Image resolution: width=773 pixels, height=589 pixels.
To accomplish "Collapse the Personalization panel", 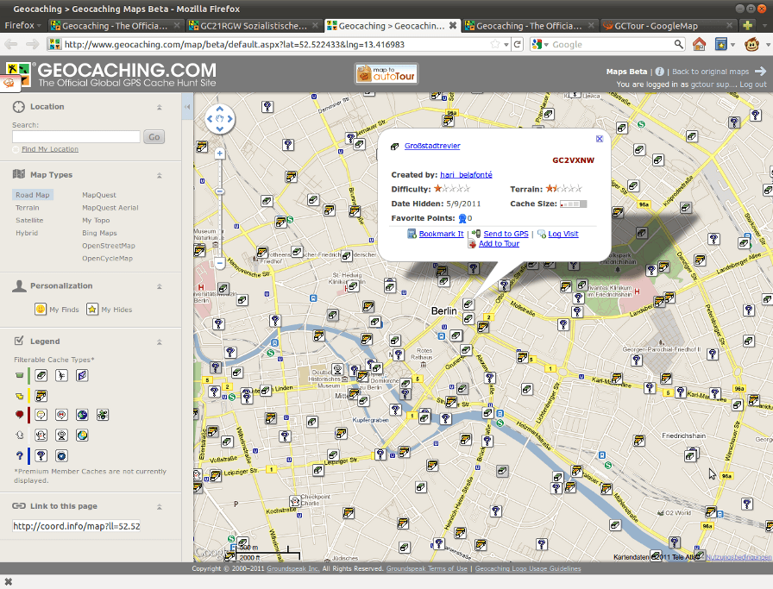I will [160, 286].
